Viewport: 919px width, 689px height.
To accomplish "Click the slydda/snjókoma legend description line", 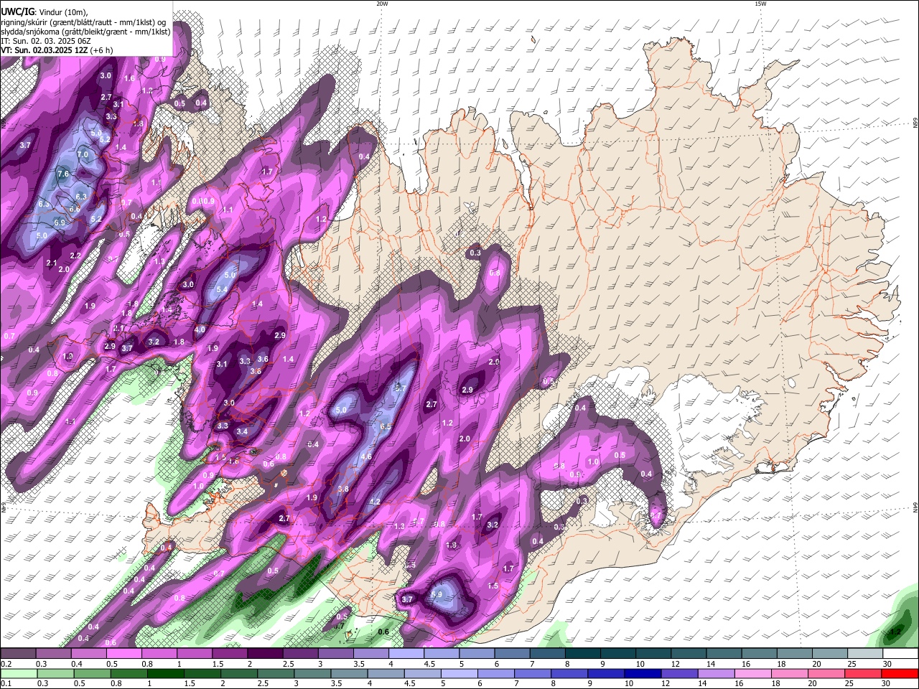I will pos(85,32).
